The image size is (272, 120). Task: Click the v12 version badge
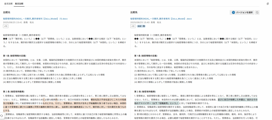(x=133, y=26)
